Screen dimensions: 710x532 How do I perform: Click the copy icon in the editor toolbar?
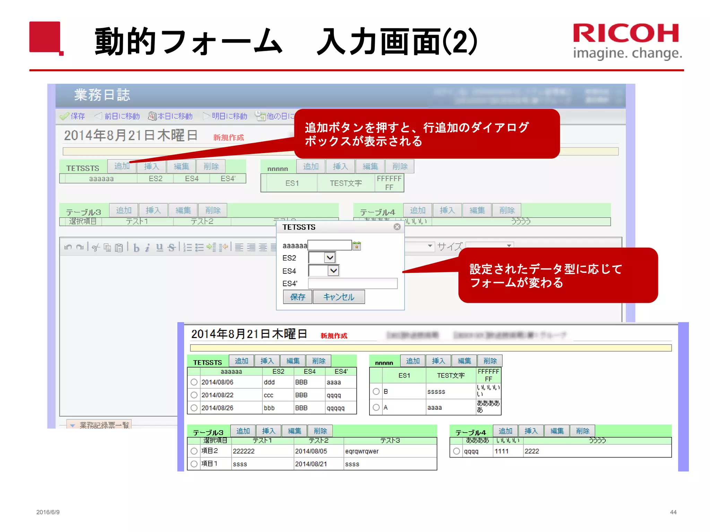coord(107,247)
